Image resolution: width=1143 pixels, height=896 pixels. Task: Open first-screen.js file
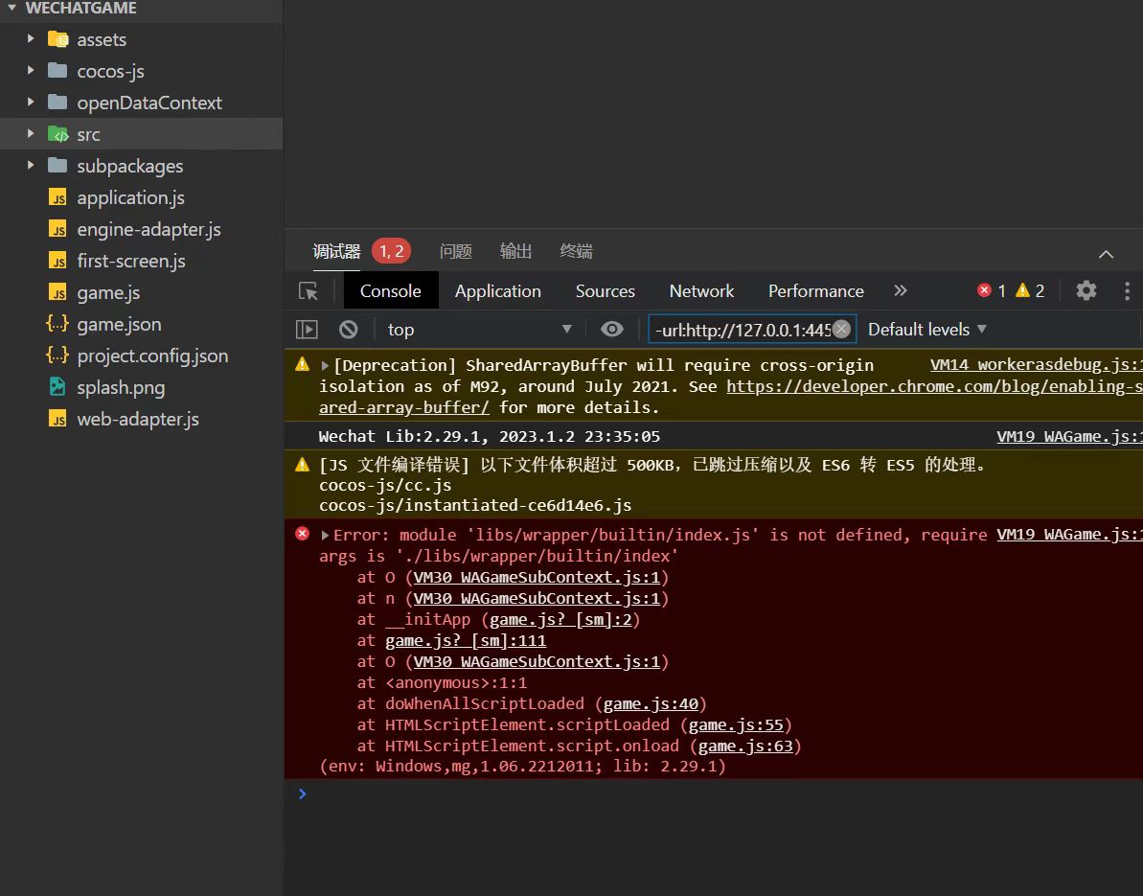coord(131,261)
